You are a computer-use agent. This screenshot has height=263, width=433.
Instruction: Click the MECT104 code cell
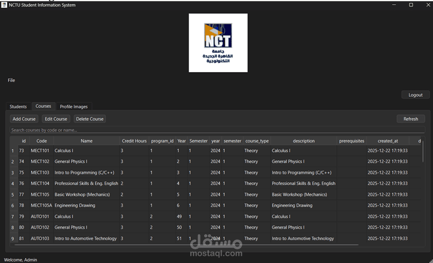pyautogui.click(x=40, y=183)
